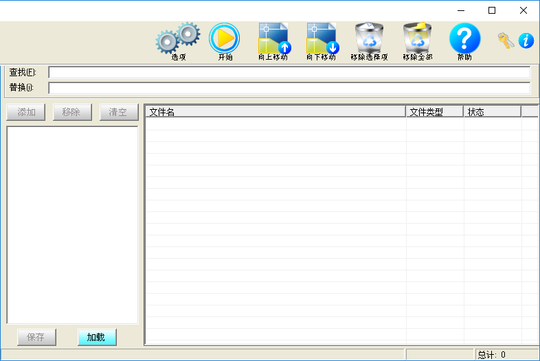Move selected file up with 向上移动
The width and height of the screenshot is (540, 361).
(x=274, y=40)
